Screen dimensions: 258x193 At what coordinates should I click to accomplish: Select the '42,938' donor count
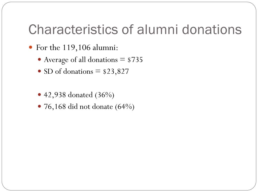(55, 95)
